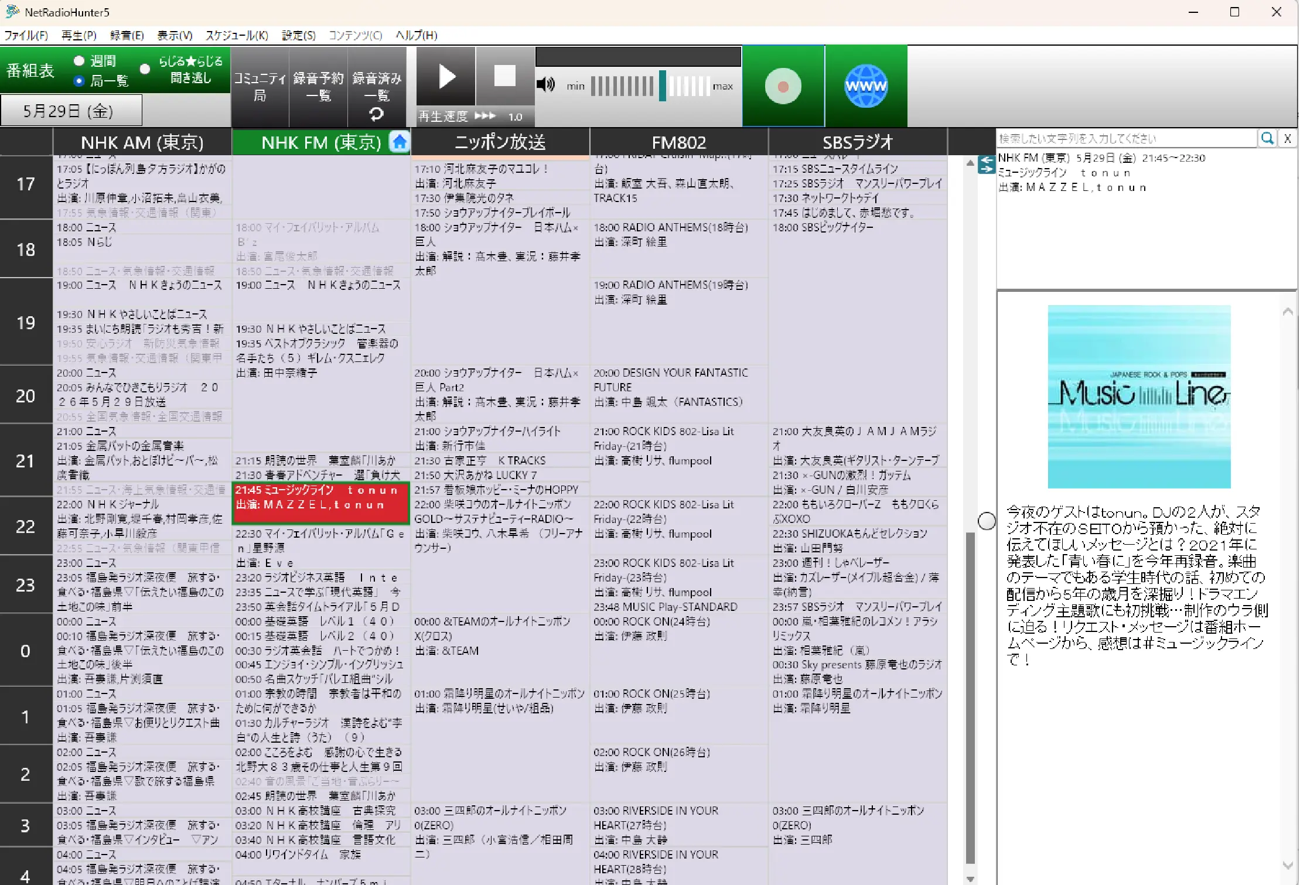This screenshot has height=885, width=1300.
Task: Open the 再生(P) menu
Action: [x=79, y=35]
